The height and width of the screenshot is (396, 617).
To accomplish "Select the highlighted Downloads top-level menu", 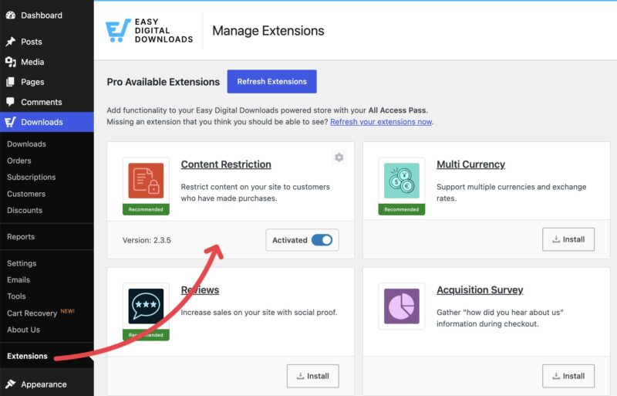I will coord(47,122).
